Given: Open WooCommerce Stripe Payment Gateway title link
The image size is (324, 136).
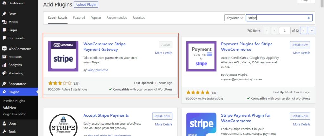Looking at the screenshot, I should [104, 47].
